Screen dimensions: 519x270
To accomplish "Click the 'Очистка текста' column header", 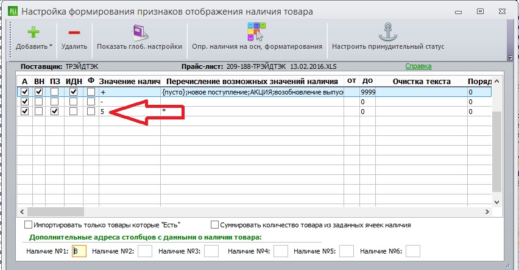I will [x=422, y=82].
